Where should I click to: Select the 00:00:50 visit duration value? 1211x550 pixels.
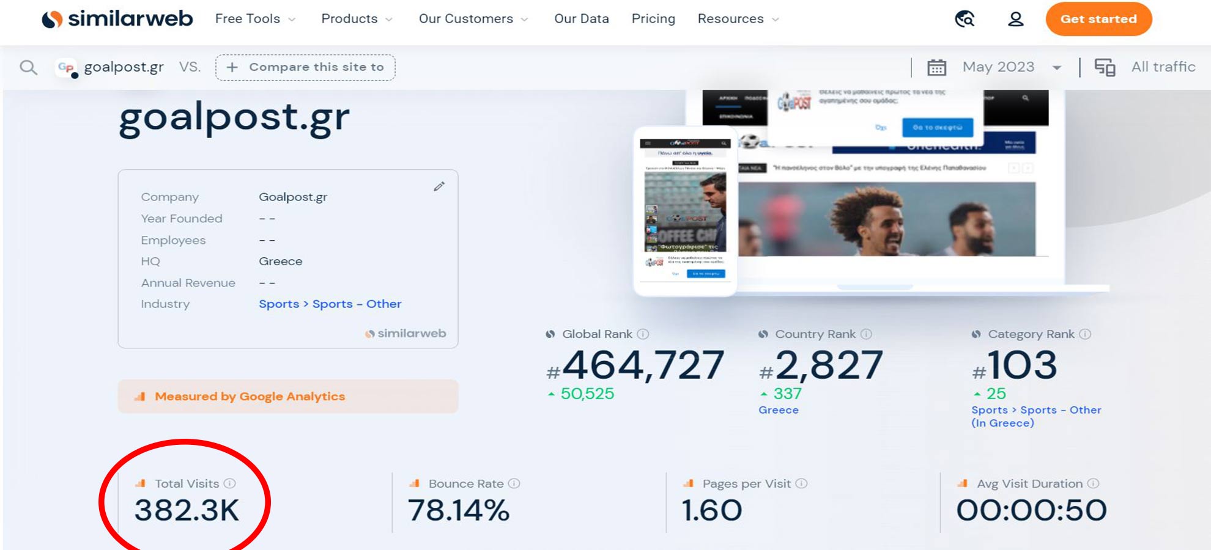[1032, 510]
